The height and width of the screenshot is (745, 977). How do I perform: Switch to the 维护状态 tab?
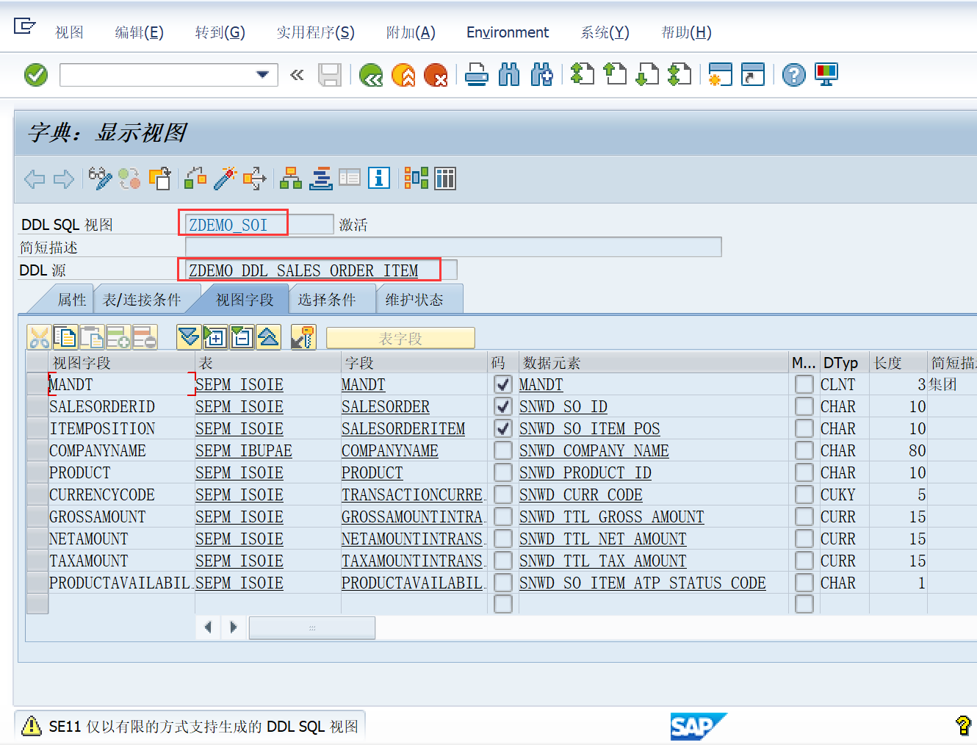(x=414, y=300)
